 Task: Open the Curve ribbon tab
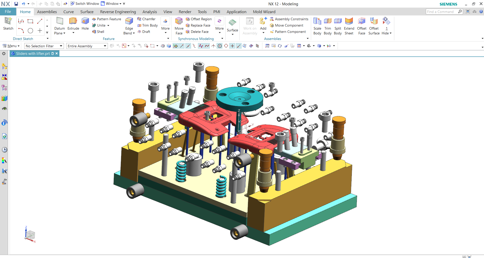(68, 12)
